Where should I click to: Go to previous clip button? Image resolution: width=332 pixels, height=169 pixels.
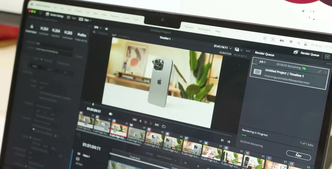[229, 141]
